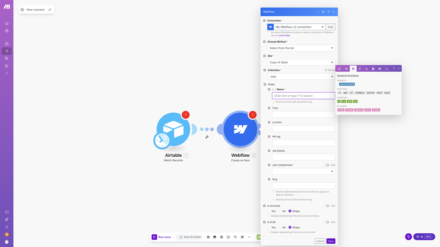Click the Run once button
Viewport: 440px width, 247px height.
click(x=161, y=237)
